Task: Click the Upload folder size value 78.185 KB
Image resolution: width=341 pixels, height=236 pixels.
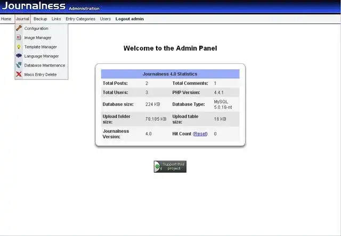Action: click(156, 119)
